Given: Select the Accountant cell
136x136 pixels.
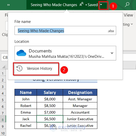Looking at the screenshot, I should tap(80, 112).
